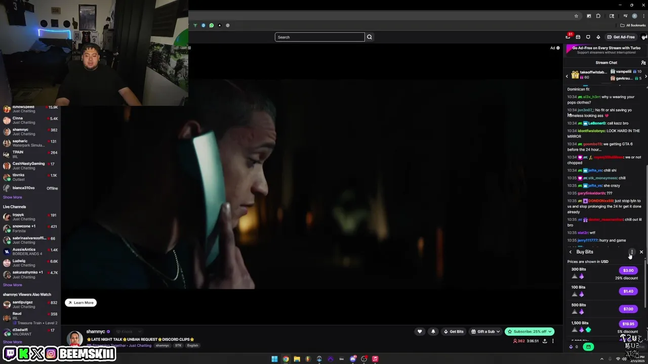This screenshot has width=648, height=364.
Task: Buy 500 Bits for $7.00
Action: click(628, 309)
